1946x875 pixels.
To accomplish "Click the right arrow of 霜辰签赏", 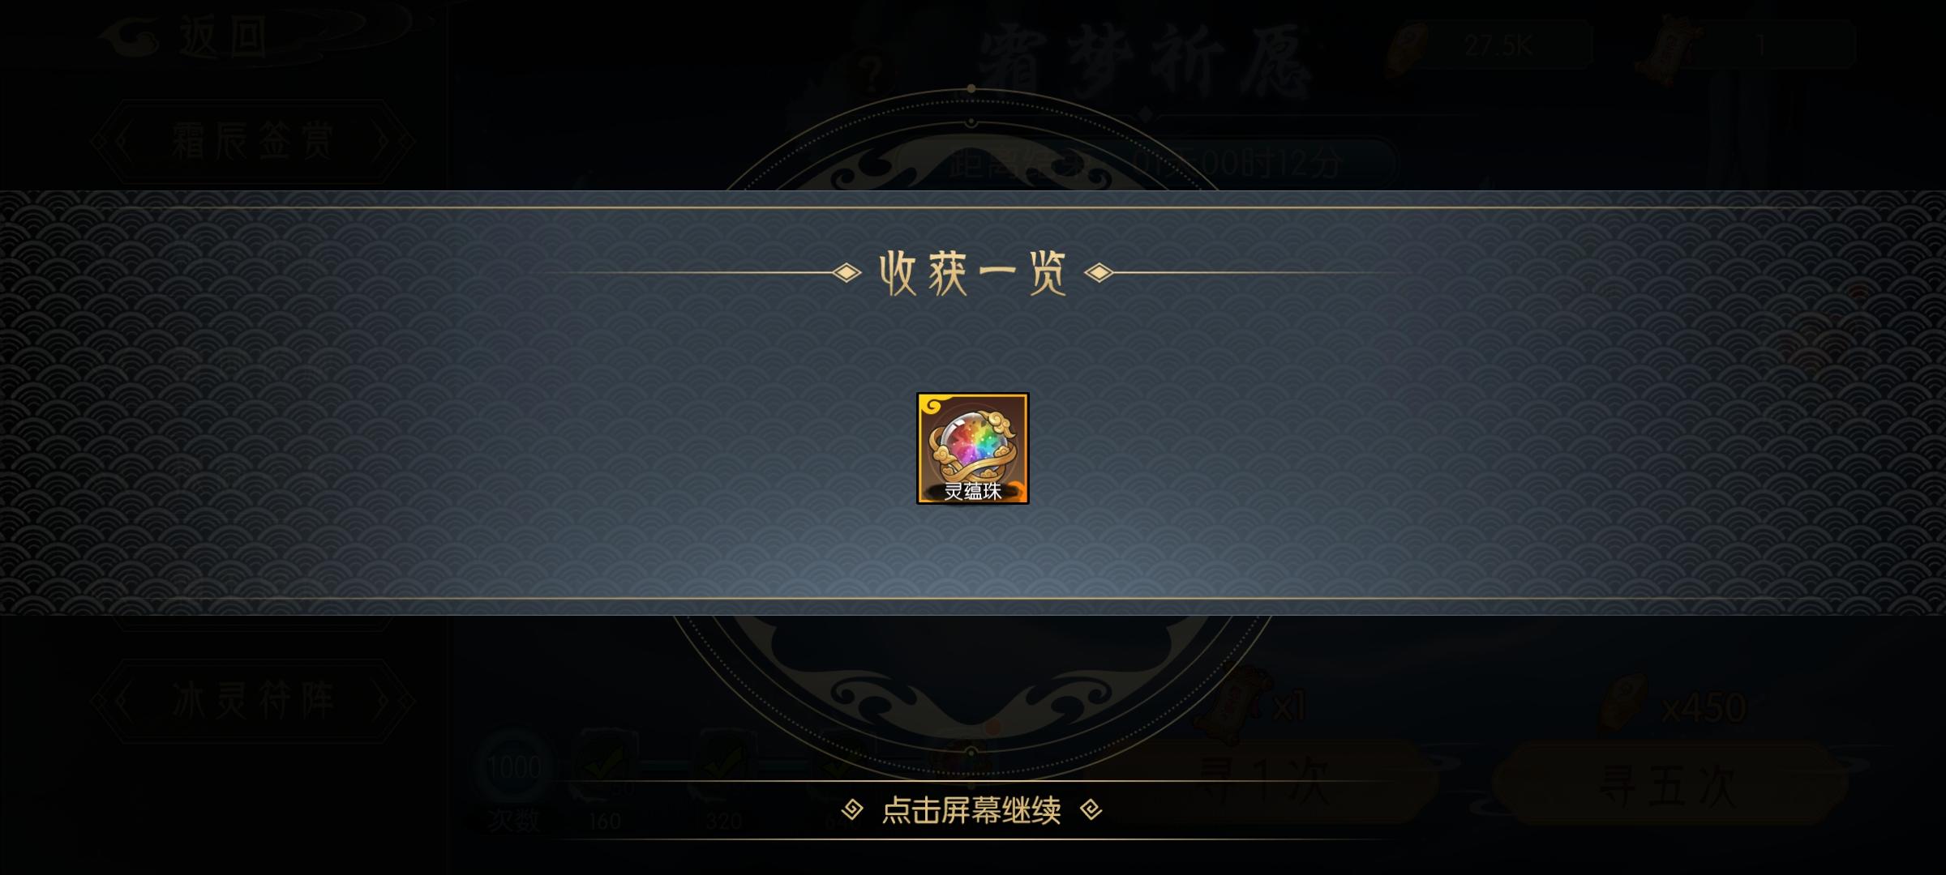I will [x=383, y=142].
